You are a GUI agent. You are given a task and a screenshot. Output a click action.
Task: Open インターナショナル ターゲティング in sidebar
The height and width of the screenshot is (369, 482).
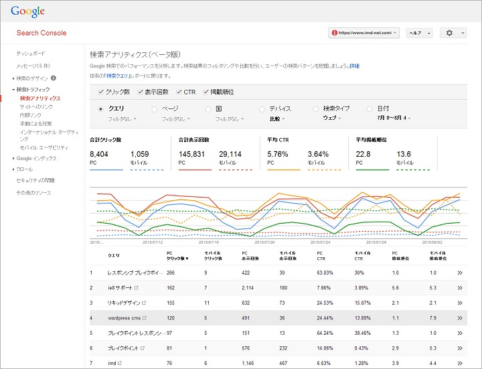49,135
